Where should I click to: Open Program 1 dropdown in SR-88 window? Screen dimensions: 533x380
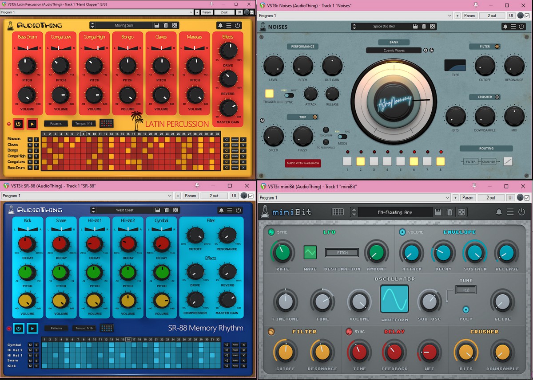pos(87,196)
